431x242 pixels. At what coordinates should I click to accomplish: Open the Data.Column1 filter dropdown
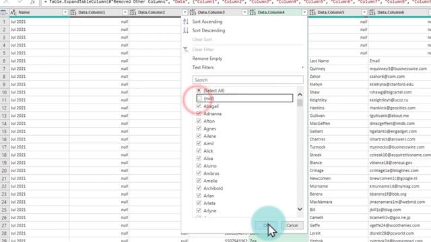tap(125, 12)
